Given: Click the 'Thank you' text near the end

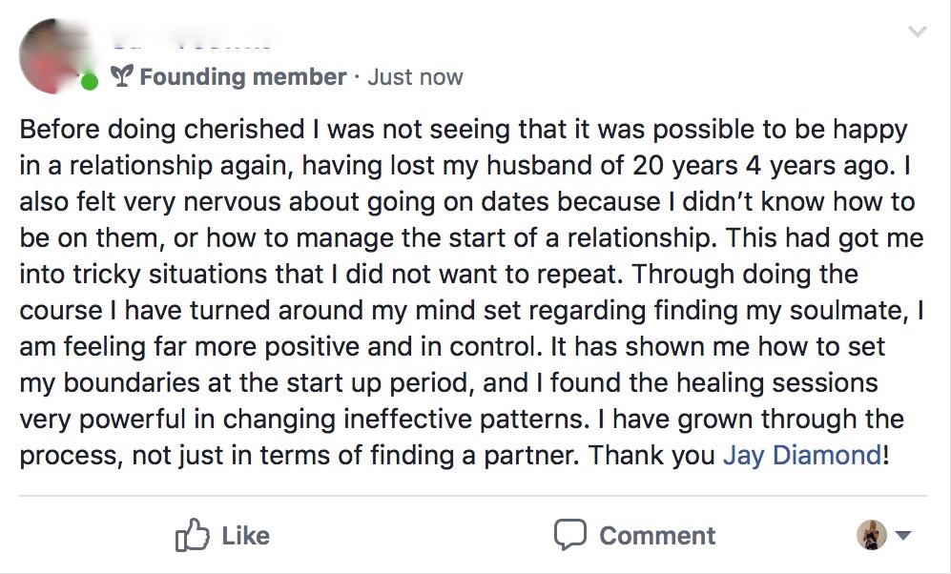Looking at the screenshot, I should (x=651, y=454).
